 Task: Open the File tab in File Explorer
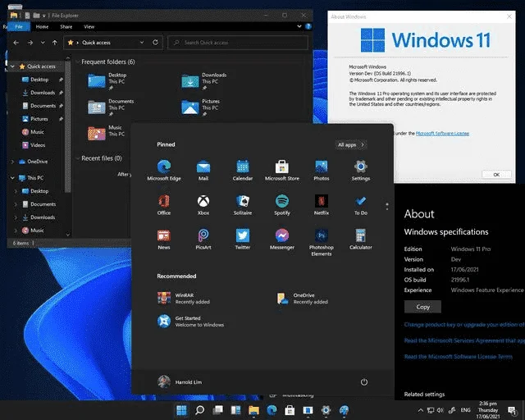coord(19,26)
